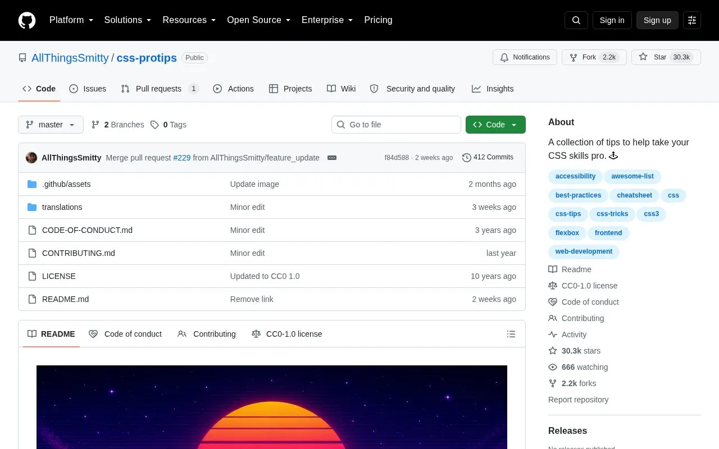This screenshot has width=719, height=449.
Task: Open the Pricing link
Action: click(x=378, y=20)
